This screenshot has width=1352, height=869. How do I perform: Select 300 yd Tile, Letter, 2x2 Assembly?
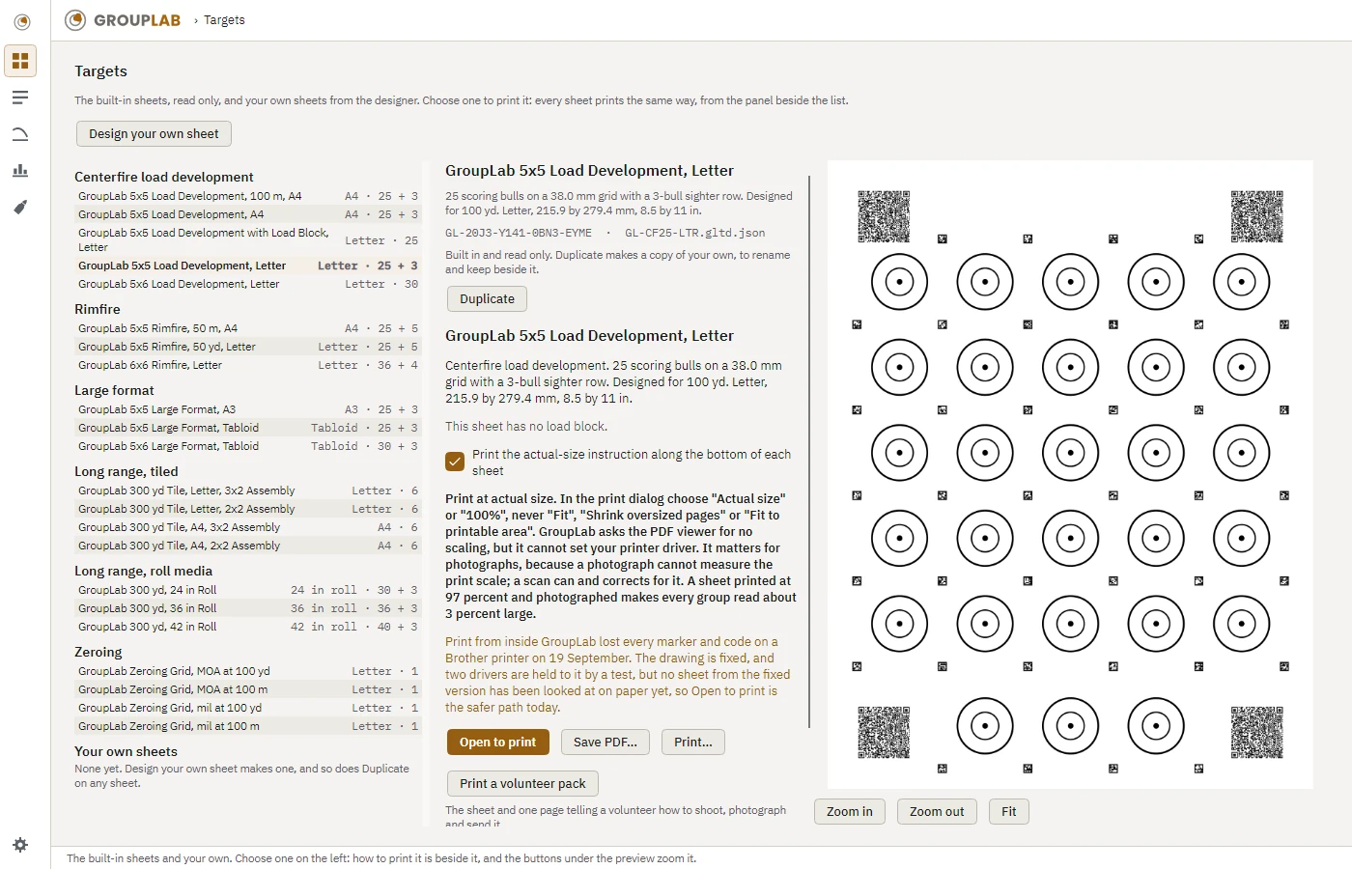point(248,509)
